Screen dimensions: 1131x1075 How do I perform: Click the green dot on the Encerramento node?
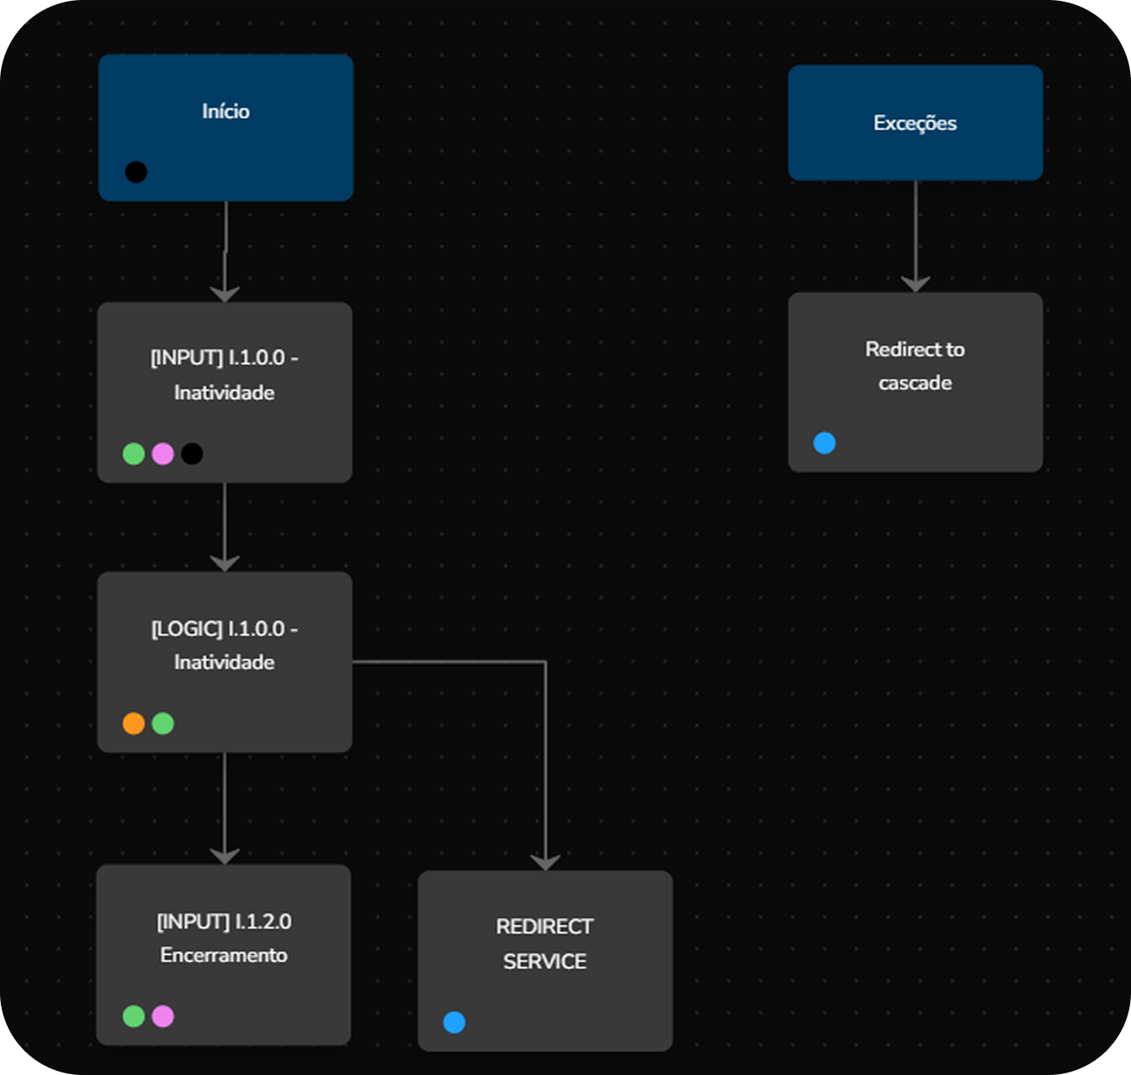click(x=134, y=1016)
